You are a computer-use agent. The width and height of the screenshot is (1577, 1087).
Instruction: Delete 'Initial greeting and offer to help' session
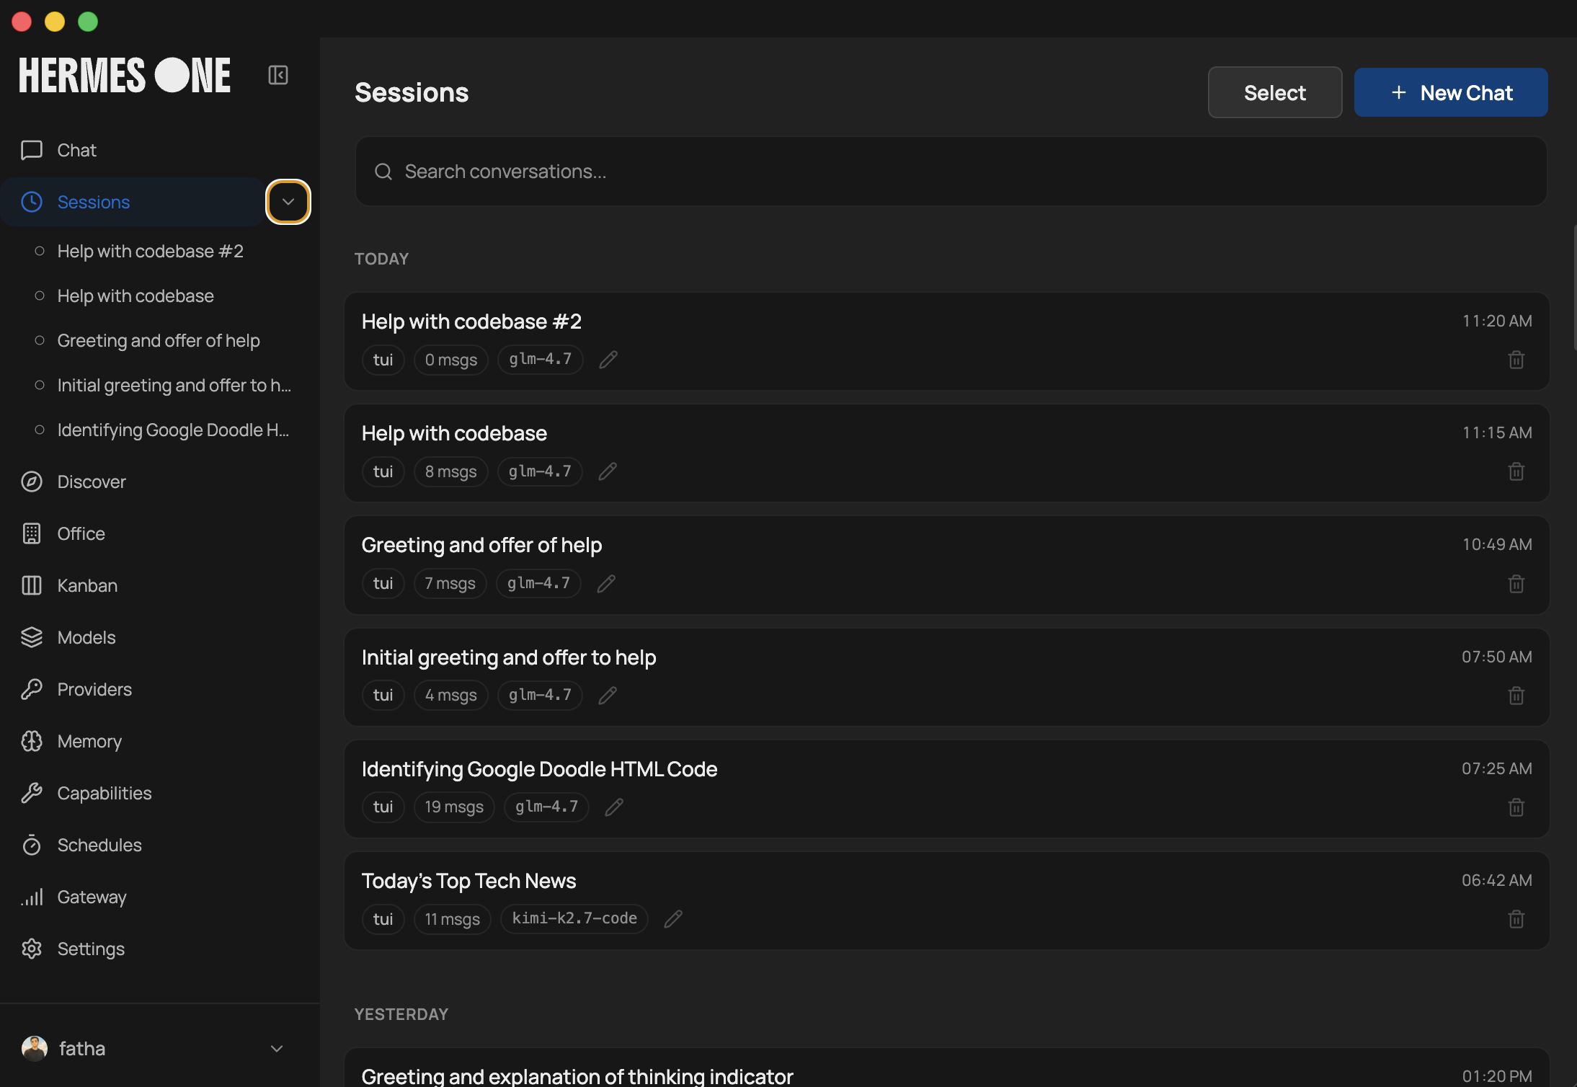(x=1516, y=695)
